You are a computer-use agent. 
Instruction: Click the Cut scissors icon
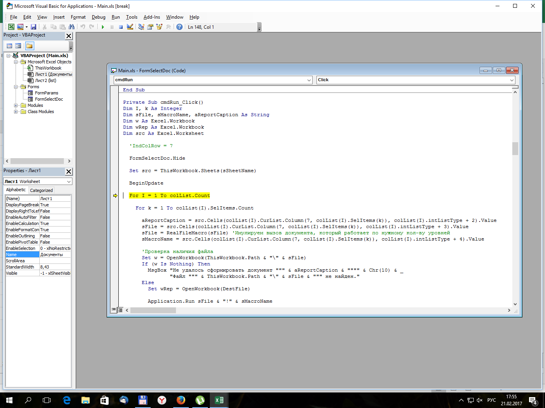tap(44, 27)
